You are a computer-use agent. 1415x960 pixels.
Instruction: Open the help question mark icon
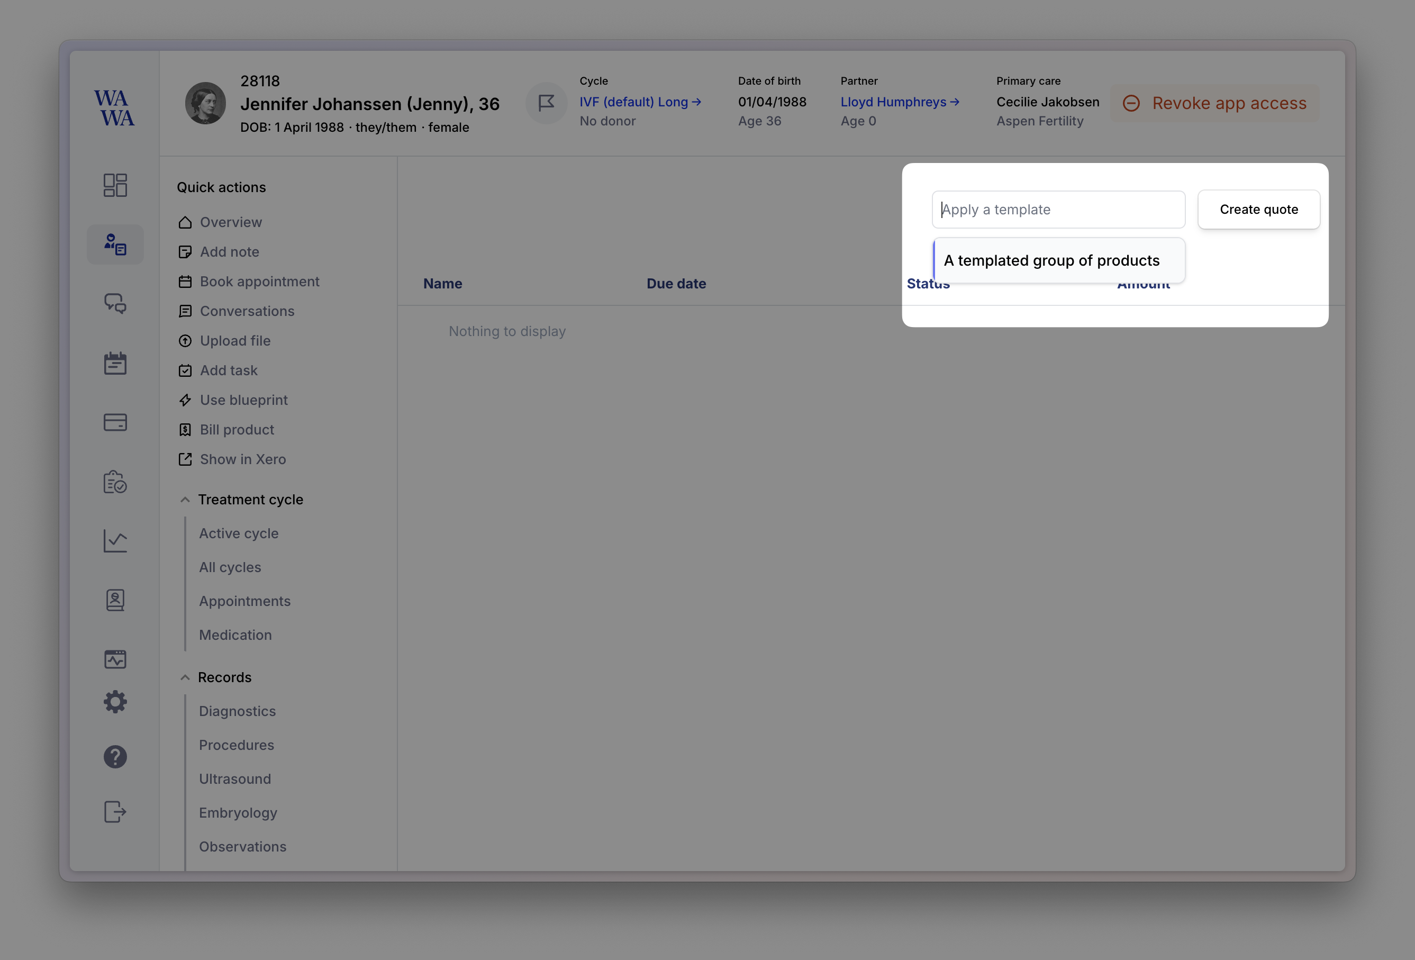click(115, 757)
